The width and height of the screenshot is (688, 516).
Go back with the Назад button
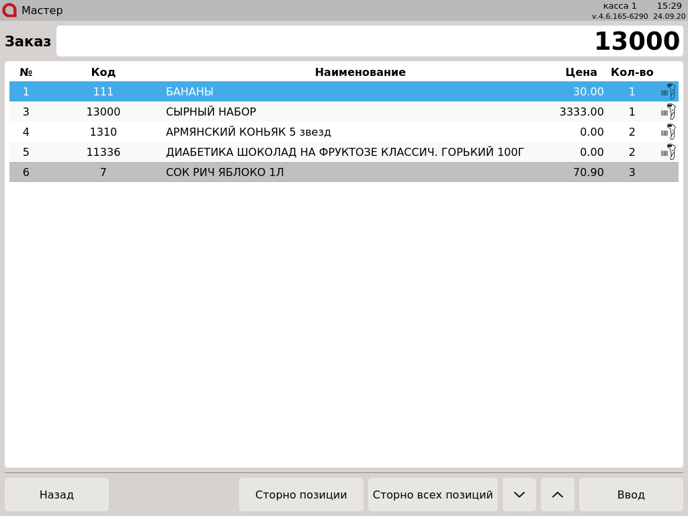tap(56, 494)
